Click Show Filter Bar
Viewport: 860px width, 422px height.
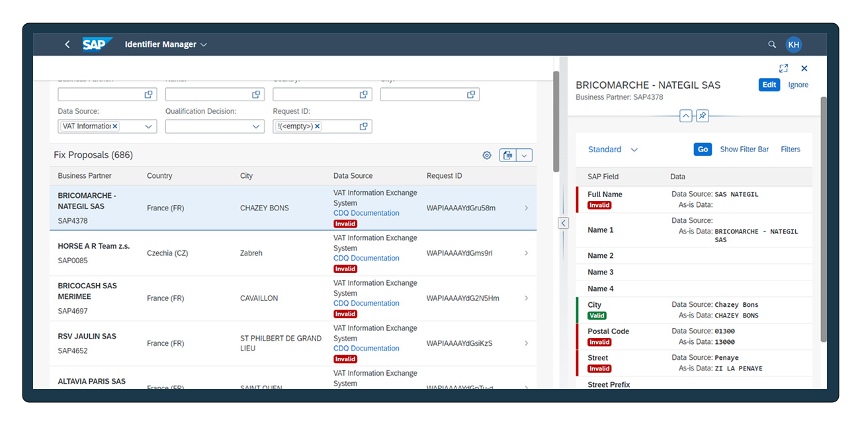pyautogui.click(x=744, y=149)
